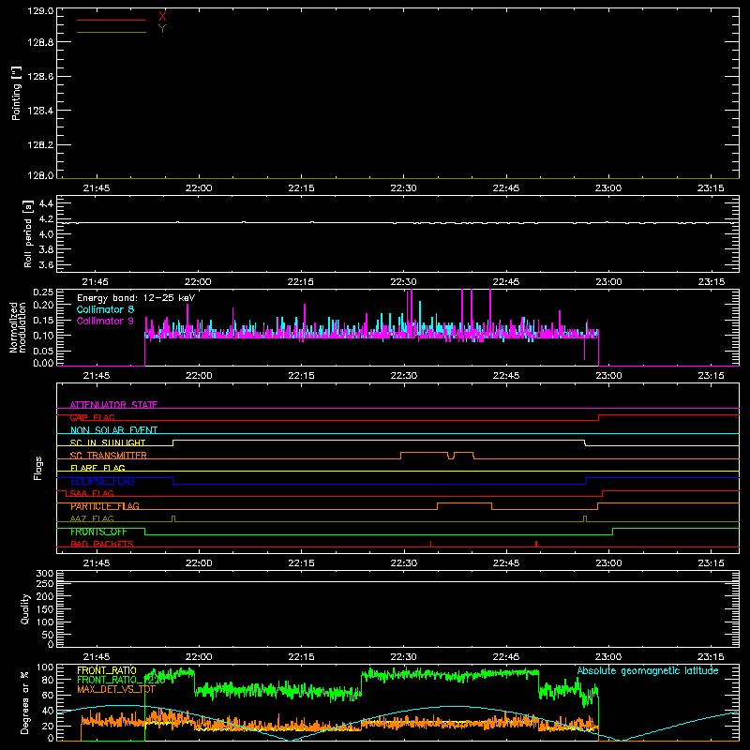Click the NON_SOLAR_EVENT flag label
The width and height of the screenshot is (750, 750).
click(113, 430)
